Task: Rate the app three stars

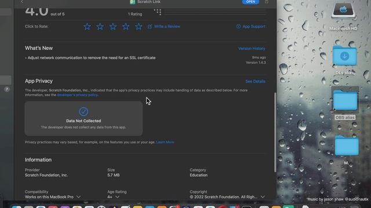Action: 113,27
